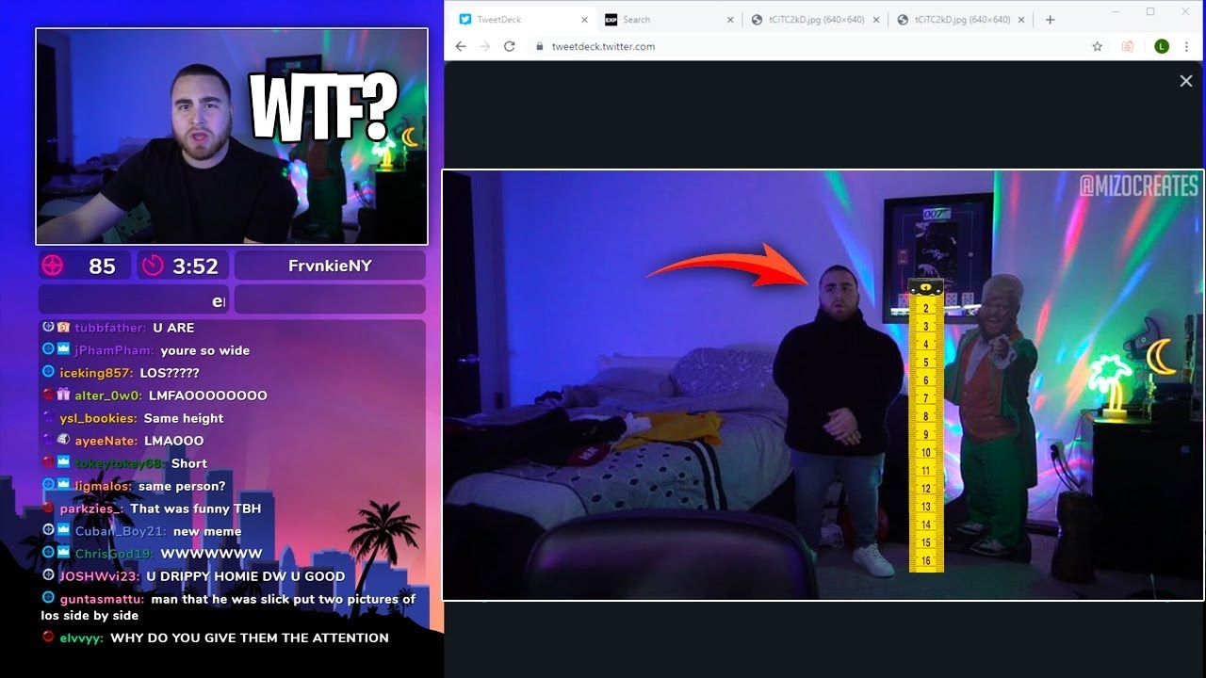Click the orange extension icon in toolbar
This screenshot has height=678, width=1206.
tap(1128, 46)
